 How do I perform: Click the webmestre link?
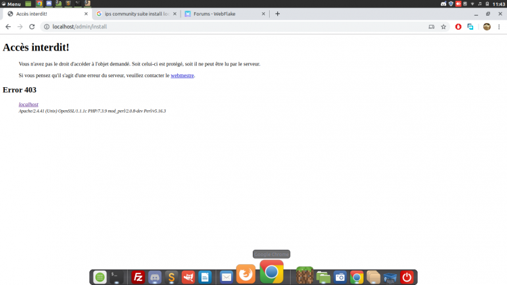(x=182, y=76)
